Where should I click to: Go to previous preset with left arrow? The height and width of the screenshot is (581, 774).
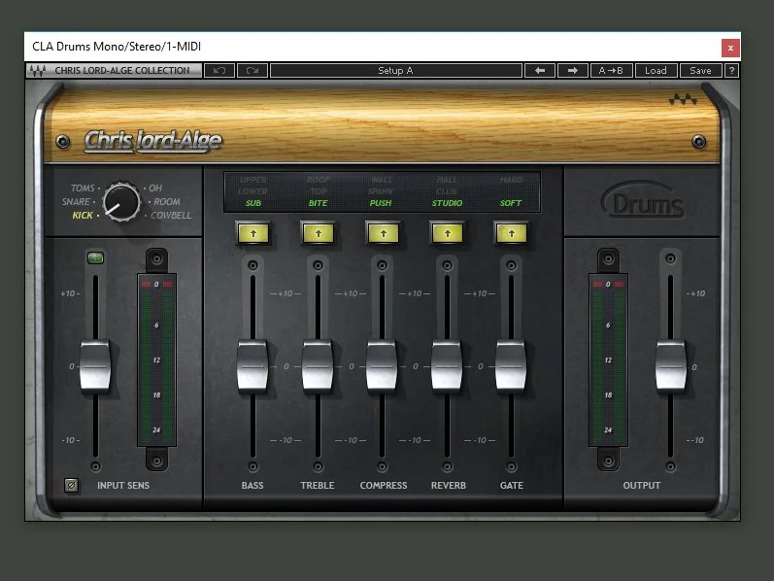540,71
